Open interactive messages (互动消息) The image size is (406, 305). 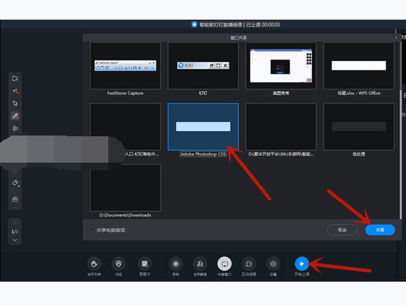coord(248,264)
